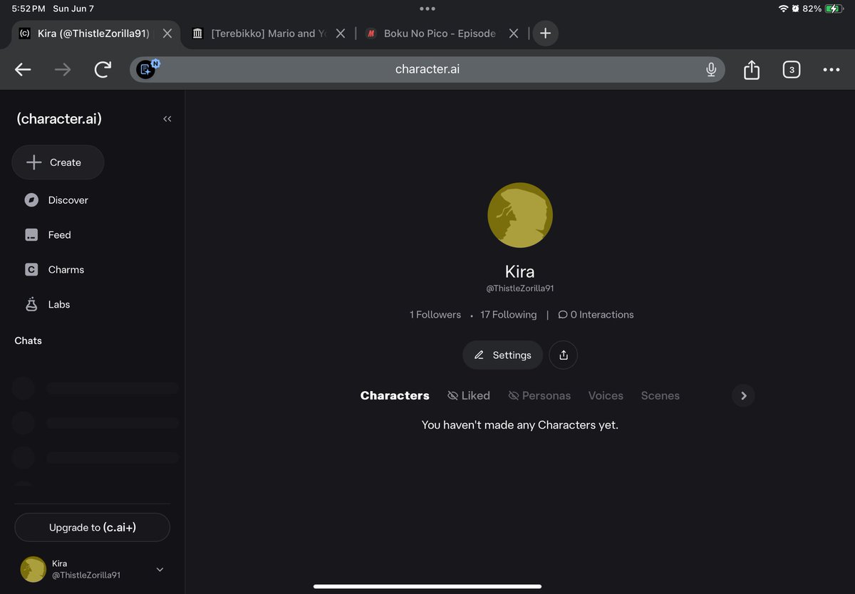Close the Boku No Pico tab
The image size is (855, 594).
(x=514, y=33)
